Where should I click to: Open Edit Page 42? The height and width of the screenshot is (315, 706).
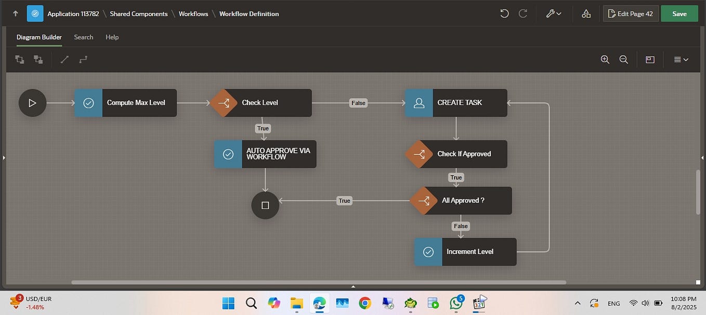(631, 14)
